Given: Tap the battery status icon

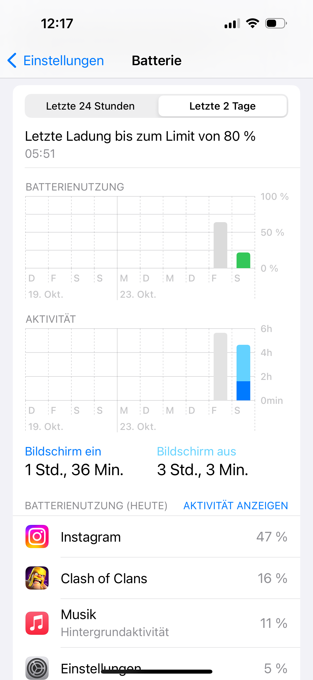Looking at the screenshot, I should point(276,23).
